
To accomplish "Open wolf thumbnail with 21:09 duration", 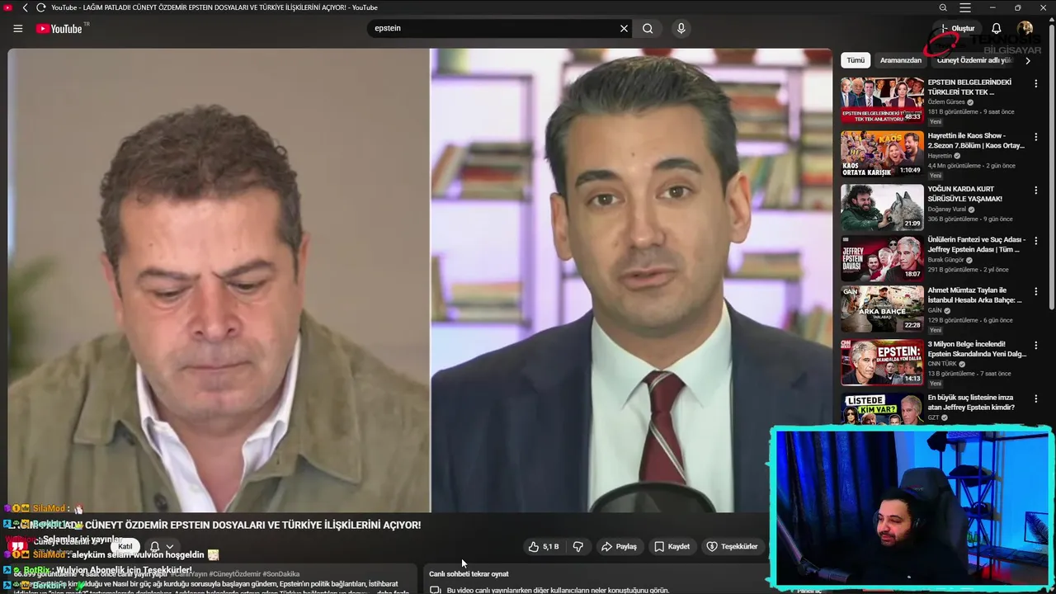I will (x=882, y=207).
